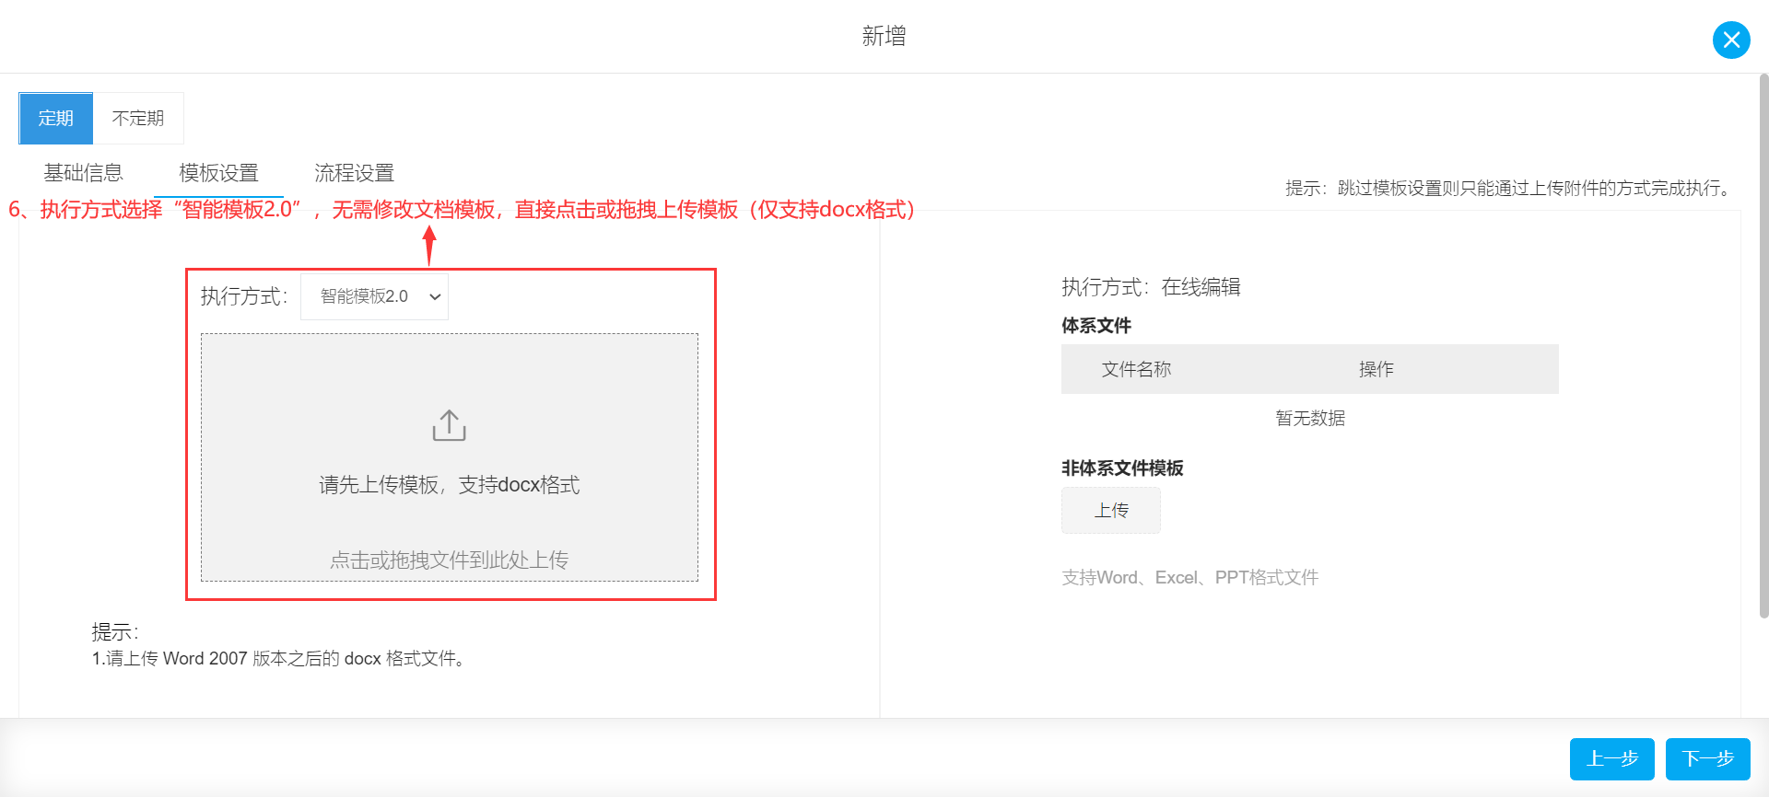Click the 文件名称 column header
This screenshot has width=1769, height=797.
tap(1136, 369)
